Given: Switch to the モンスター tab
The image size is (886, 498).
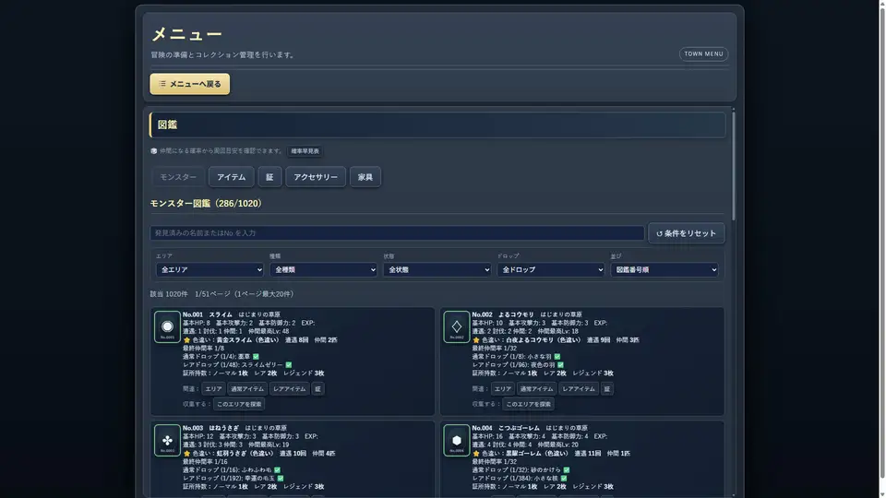Looking at the screenshot, I should (178, 177).
